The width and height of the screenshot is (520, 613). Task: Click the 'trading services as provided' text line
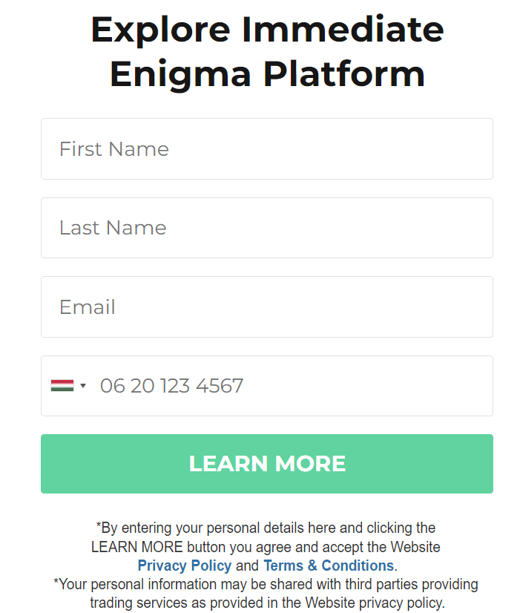tap(267, 603)
